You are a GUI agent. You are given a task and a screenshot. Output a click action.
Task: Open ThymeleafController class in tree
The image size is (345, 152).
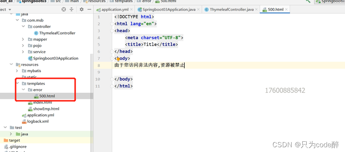(x=55, y=33)
